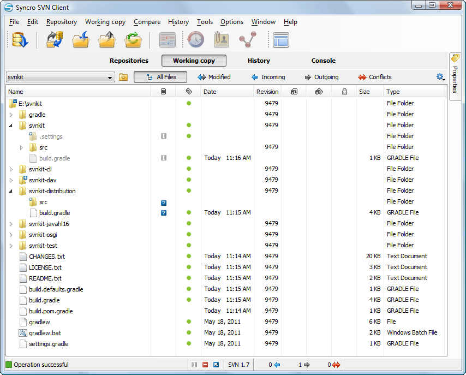The image size is (466, 375).
Task: Open the Compare menu
Action: tap(147, 22)
